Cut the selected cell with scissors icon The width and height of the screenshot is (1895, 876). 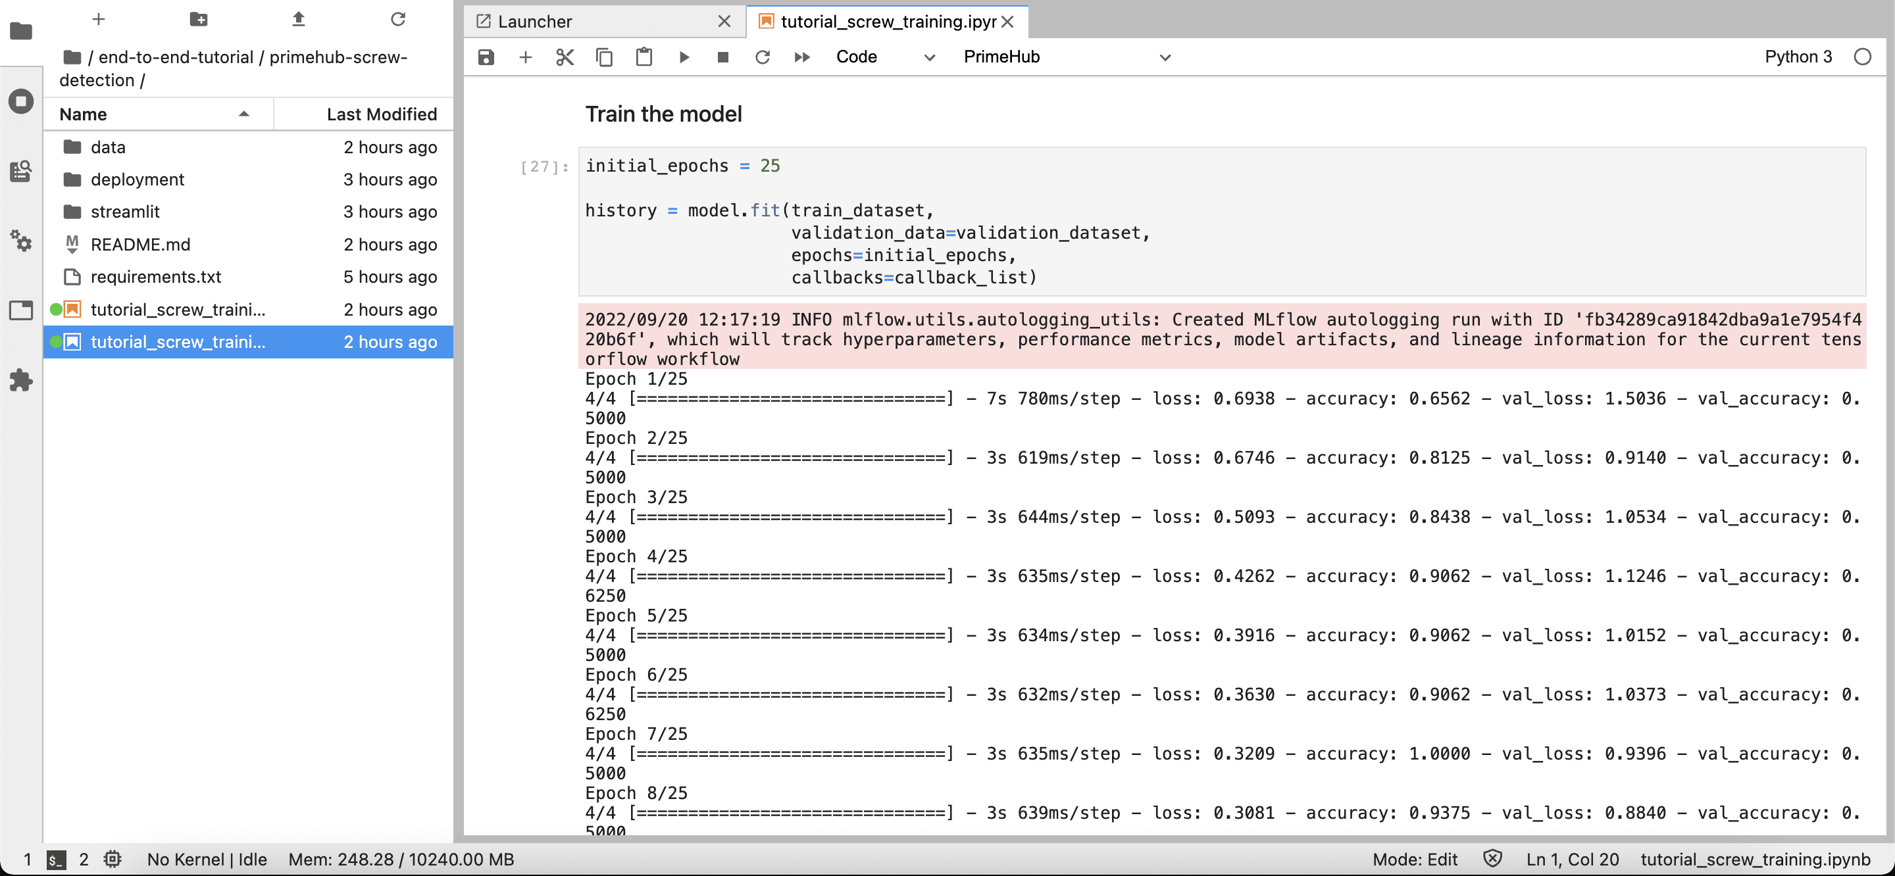click(565, 57)
